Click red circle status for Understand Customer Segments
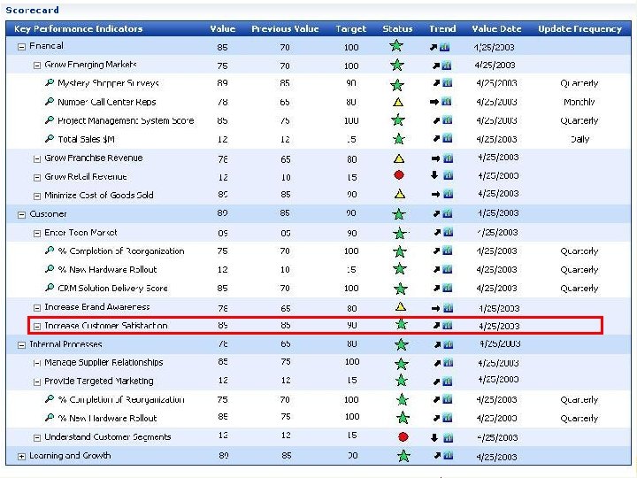This screenshot has width=637, height=478. pos(403,437)
